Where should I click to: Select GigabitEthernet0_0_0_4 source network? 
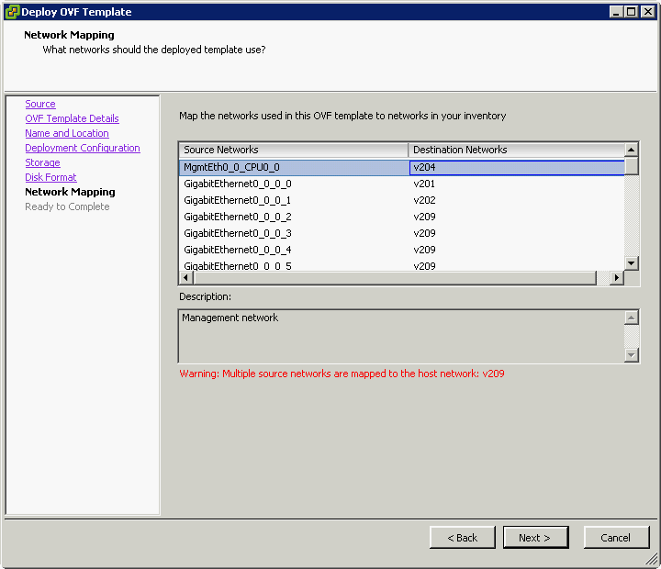pos(238,250)
